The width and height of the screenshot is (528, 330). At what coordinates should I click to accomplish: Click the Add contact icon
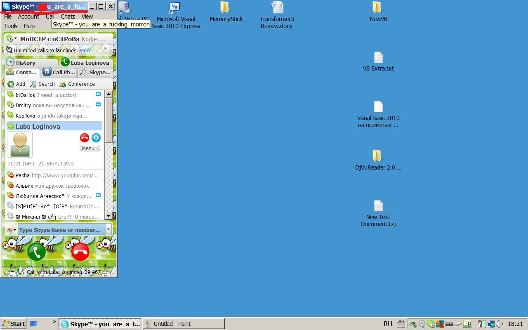(11, 84)
